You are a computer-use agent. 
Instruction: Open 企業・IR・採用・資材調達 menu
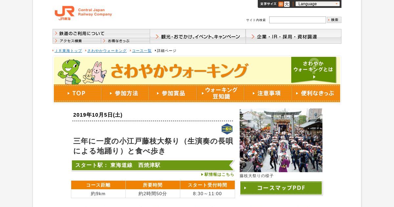click(294, 36)
